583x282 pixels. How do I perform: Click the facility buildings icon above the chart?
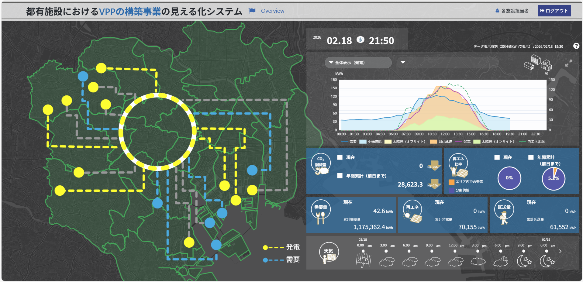click(x=538, y=63)
